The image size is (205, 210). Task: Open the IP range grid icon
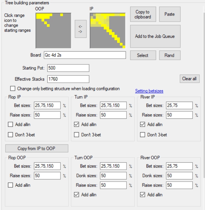[x=108, y=31]
